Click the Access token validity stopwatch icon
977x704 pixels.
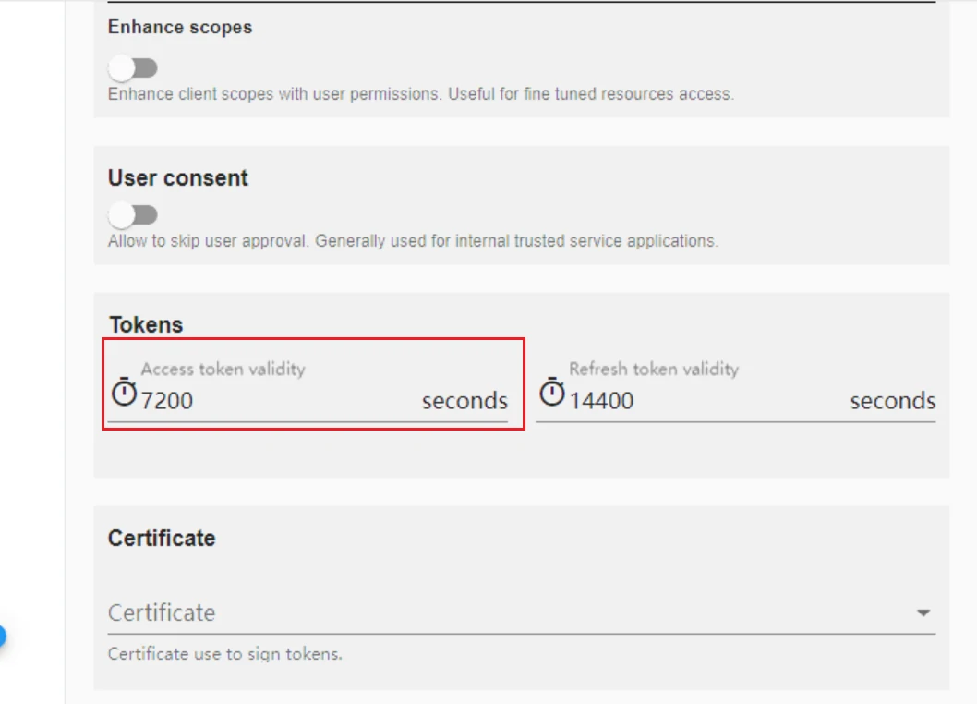[x=124, y=393]
